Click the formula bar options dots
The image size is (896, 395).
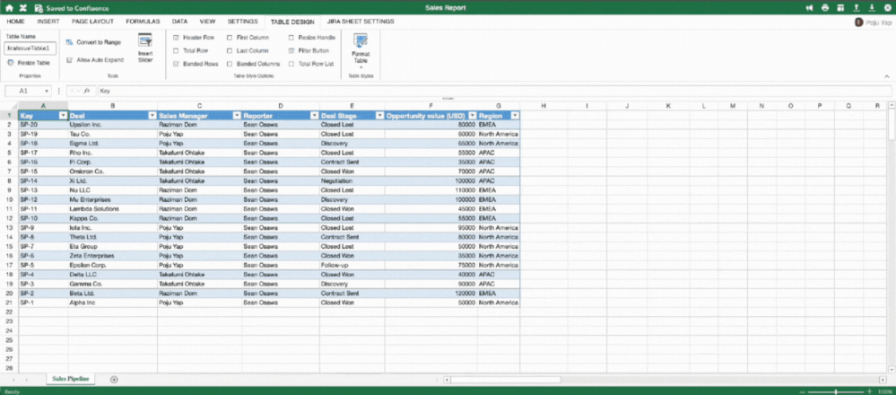[x=59, y=91]
